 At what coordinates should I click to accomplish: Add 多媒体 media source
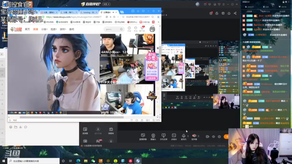174,137
